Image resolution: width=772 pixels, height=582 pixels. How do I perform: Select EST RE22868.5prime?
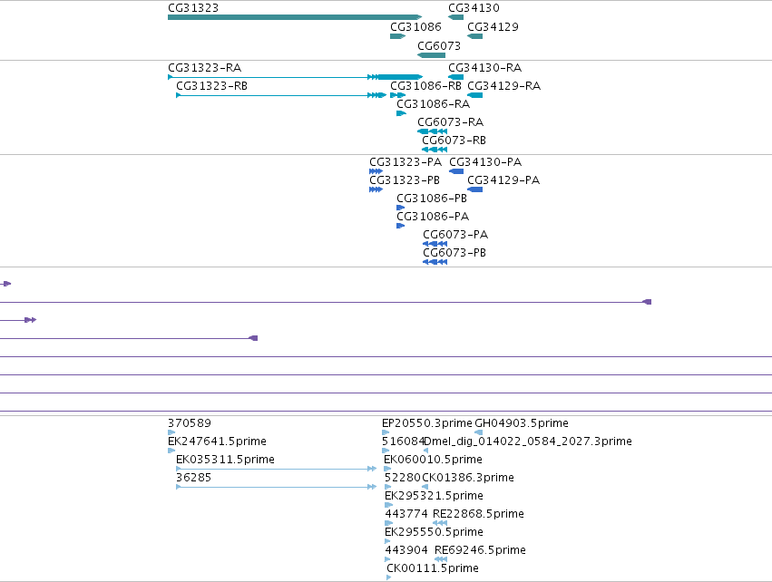[x=478, y=514]
